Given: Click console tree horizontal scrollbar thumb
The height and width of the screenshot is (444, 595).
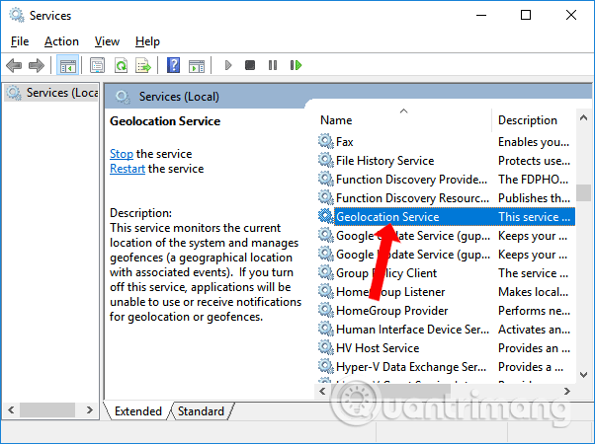Looking at the screenshot, I should tap(47, 409).
